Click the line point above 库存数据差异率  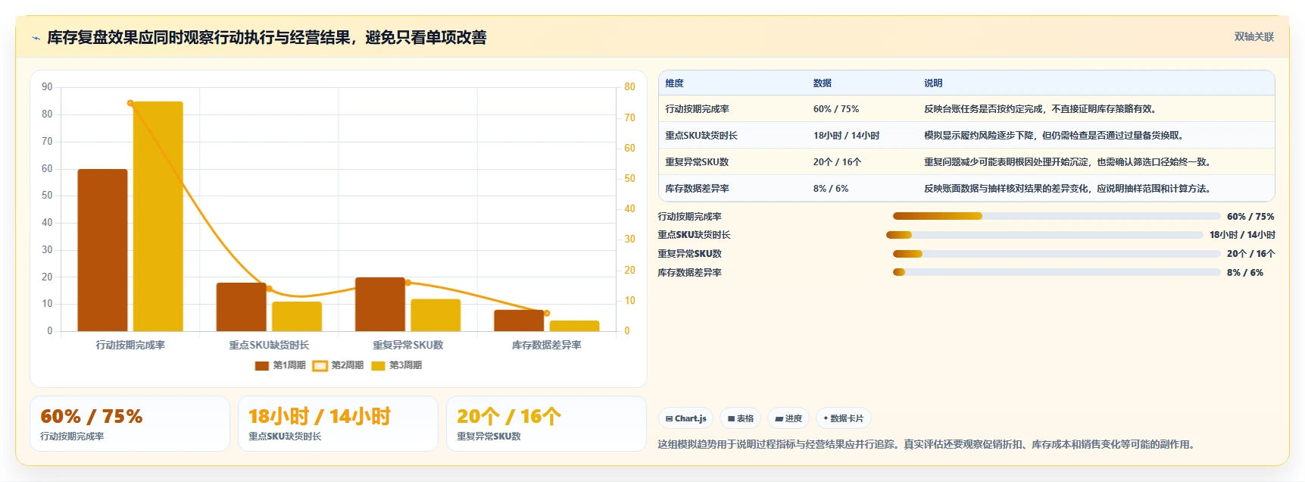[546, 313]
